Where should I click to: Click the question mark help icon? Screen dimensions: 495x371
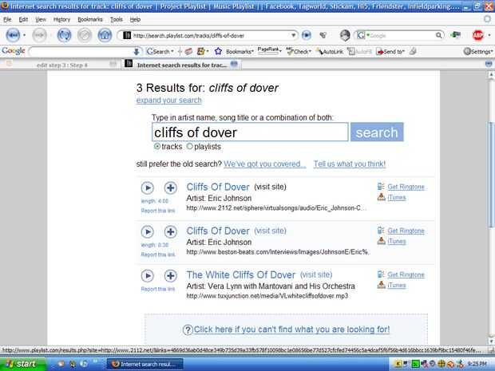pyautogui.click(x=188, y=330)
